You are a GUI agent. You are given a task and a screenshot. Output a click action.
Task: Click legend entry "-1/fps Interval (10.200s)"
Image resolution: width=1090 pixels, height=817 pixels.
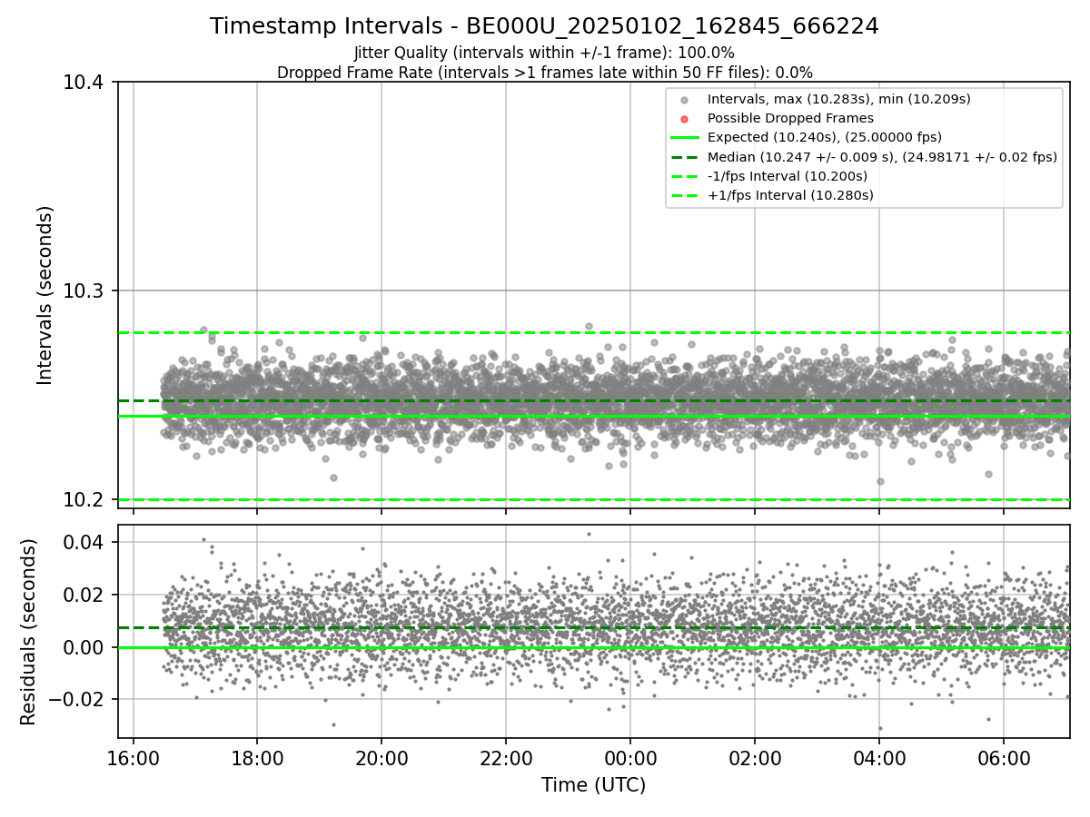pos(787,176)
